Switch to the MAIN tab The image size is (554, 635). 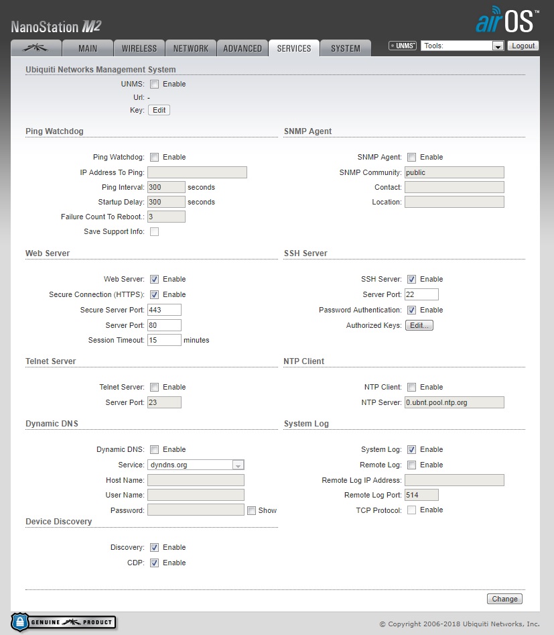(88, 48)
